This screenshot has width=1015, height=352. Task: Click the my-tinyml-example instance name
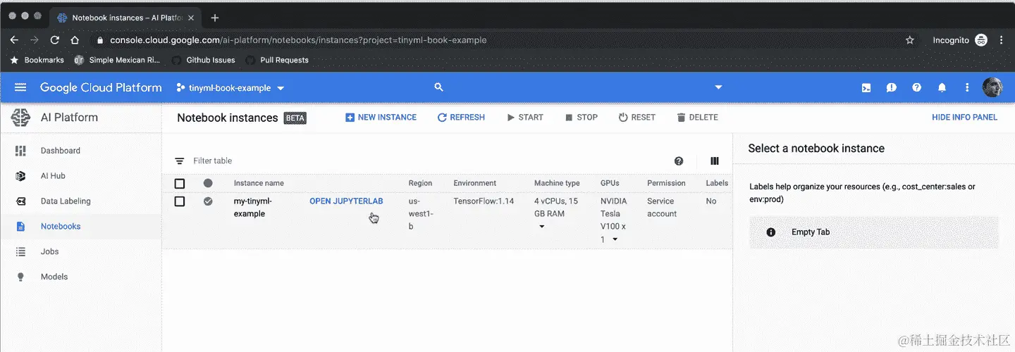[x=253, y=208]
